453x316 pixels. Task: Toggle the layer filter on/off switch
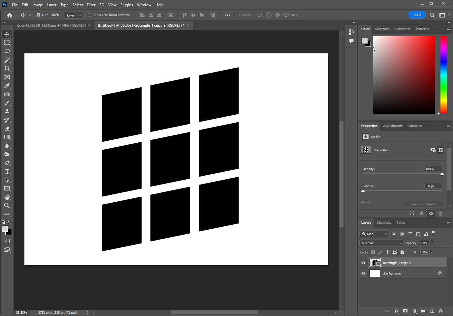point(433,233)
